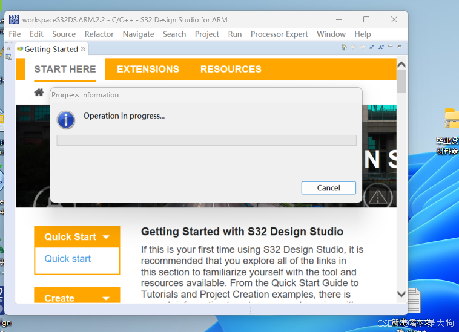Close the S32 Design Studio window

point(394,19)
